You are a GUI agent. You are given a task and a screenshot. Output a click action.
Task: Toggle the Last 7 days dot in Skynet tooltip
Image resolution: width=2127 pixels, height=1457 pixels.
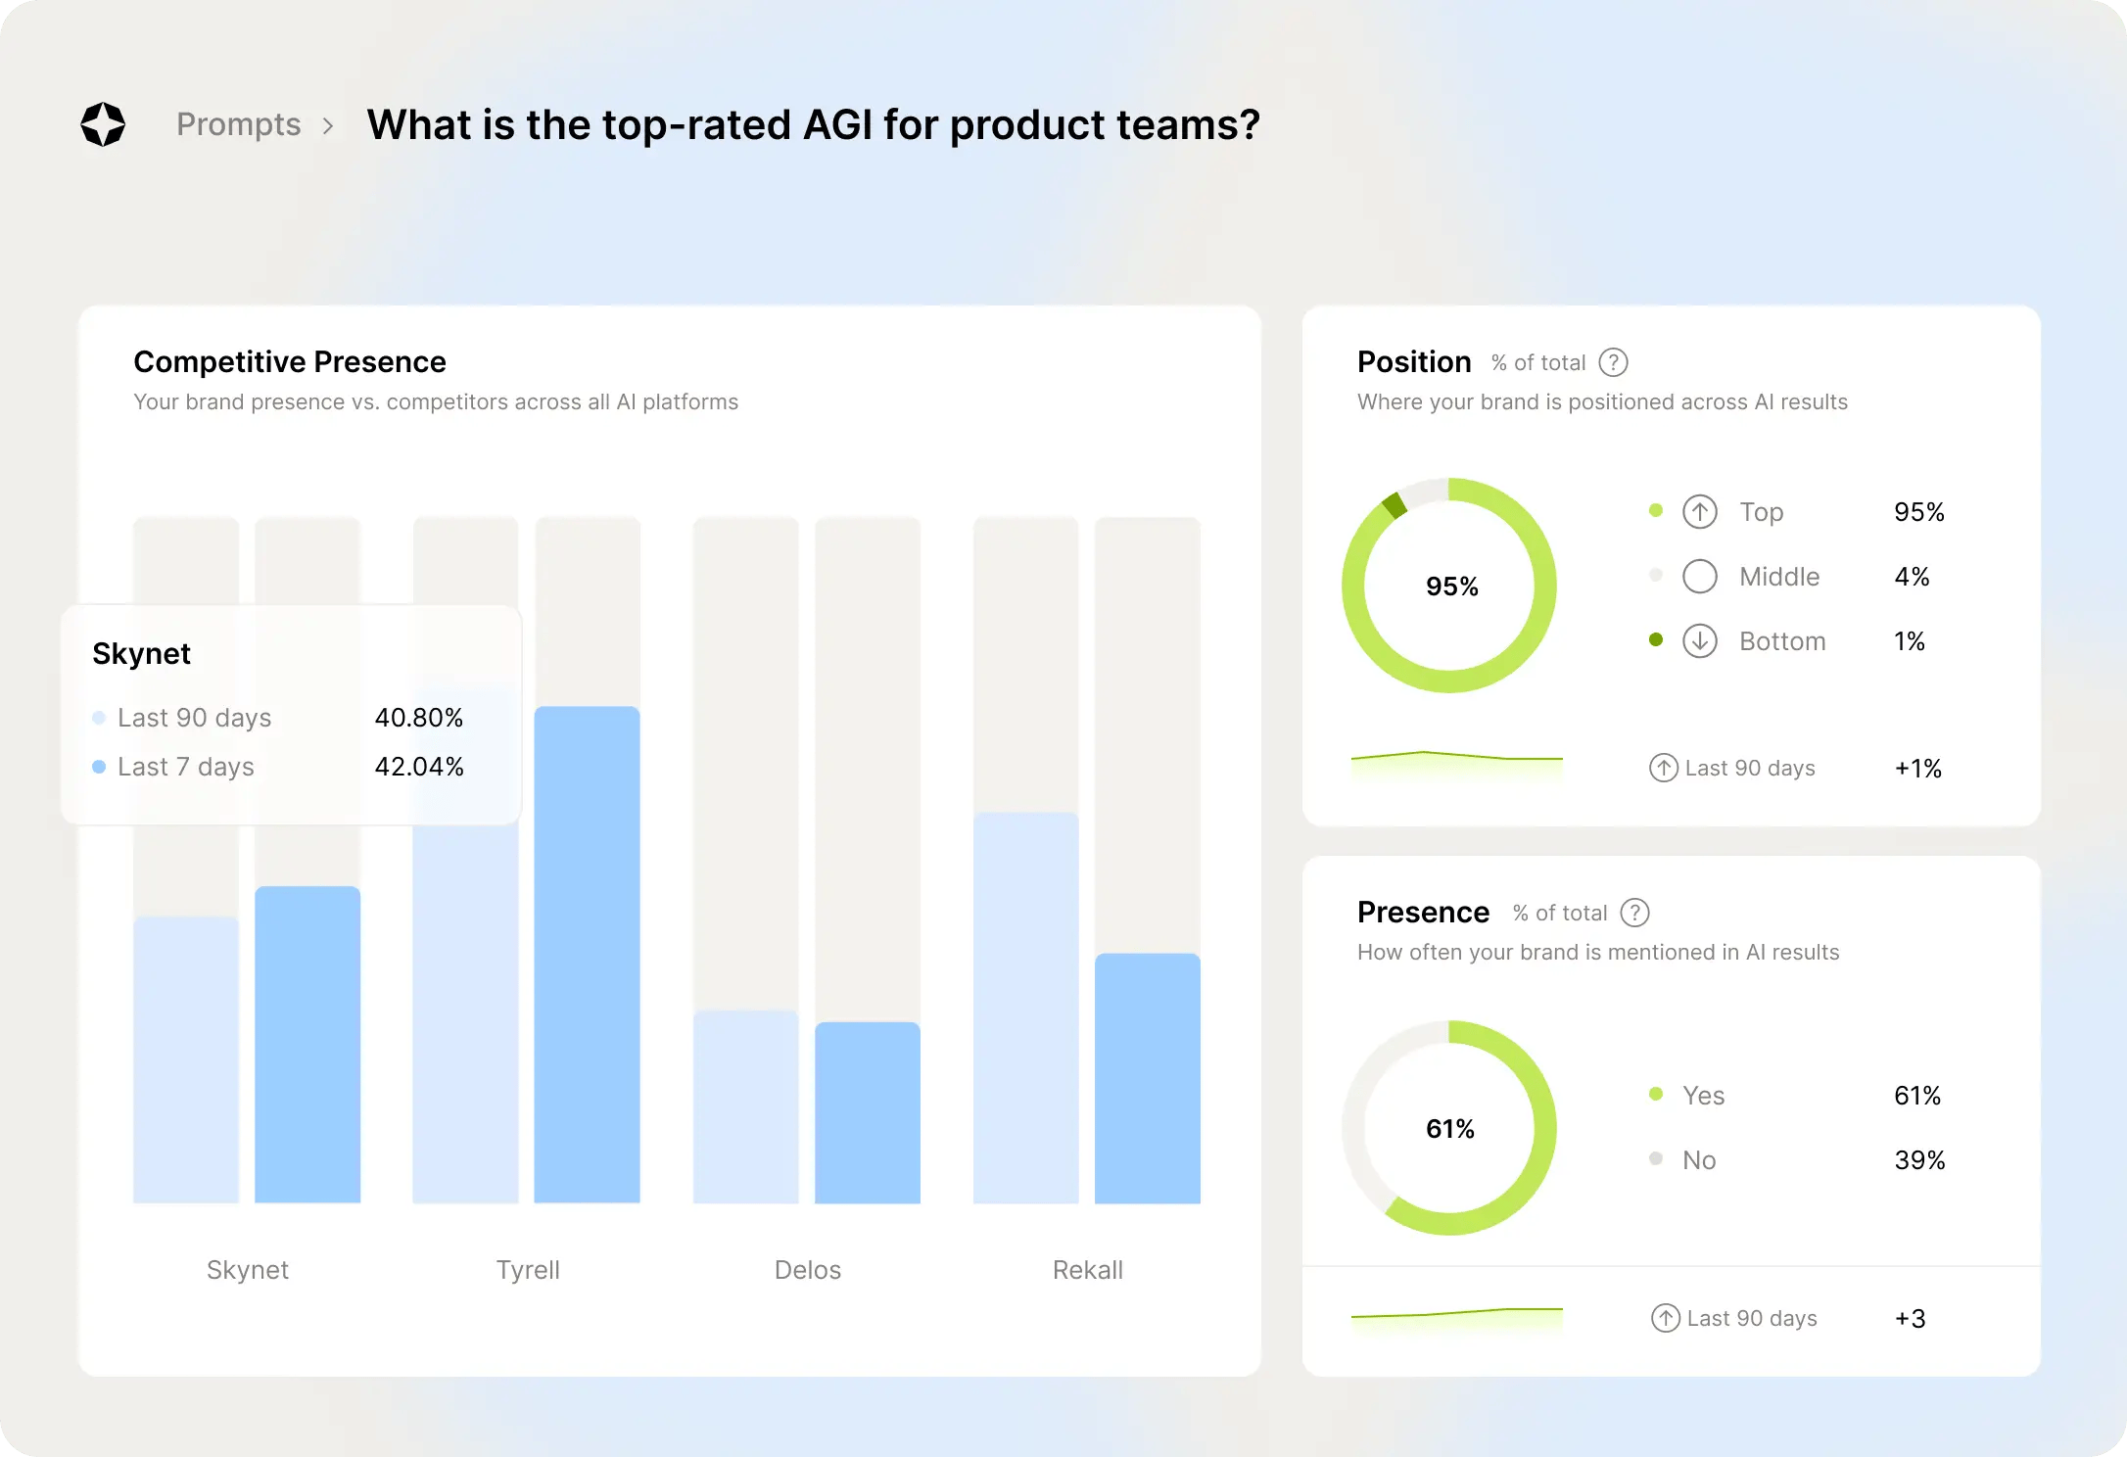pyautogui.click(x=99, y=767)
